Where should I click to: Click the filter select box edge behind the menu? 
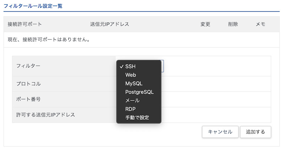162,66
